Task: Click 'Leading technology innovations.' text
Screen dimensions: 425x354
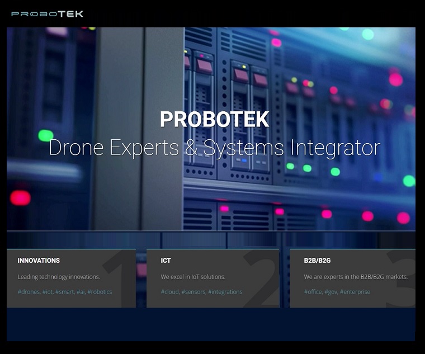Action: point(59,277)
